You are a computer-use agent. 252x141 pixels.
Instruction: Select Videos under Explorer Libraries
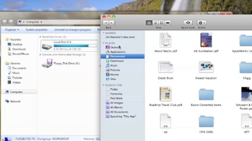point(14,82)
